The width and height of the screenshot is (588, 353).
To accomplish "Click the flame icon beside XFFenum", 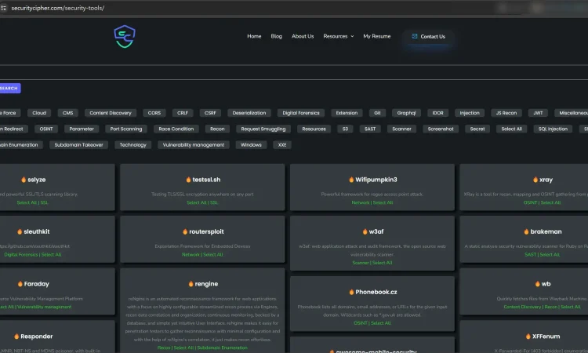I will tap(528, 337).
